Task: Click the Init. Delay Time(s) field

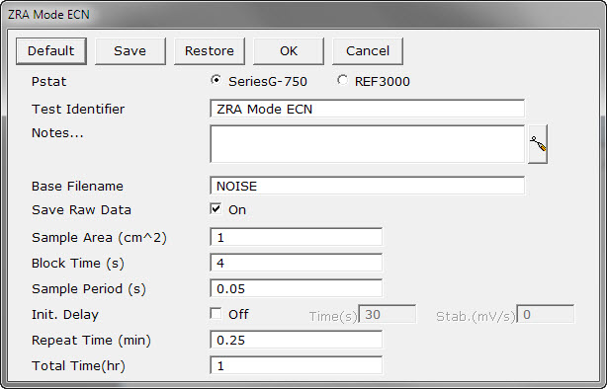Action: point(388,314)
